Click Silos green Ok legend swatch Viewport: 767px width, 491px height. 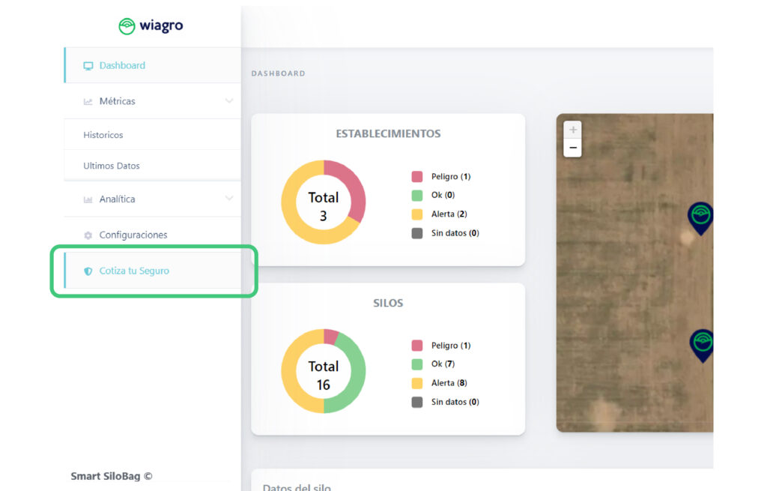tap(417, 364)
